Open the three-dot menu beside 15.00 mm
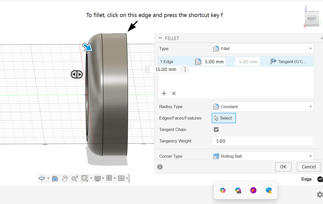This screenshot has height=204, width=323. pyautogui.click(x=185, y=69)
